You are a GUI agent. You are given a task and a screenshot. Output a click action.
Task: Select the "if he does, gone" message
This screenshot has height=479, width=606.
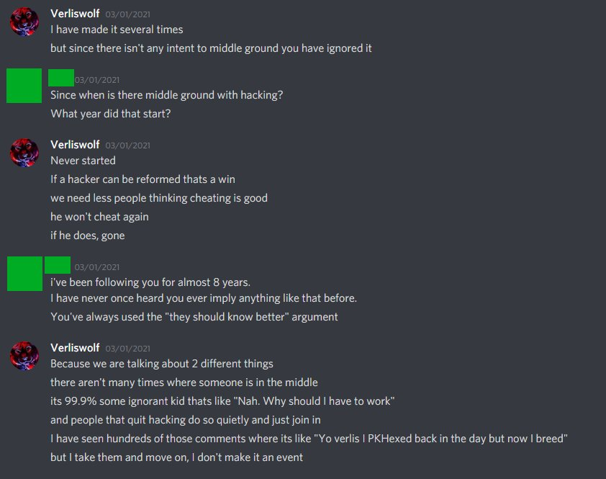[89, 235]
